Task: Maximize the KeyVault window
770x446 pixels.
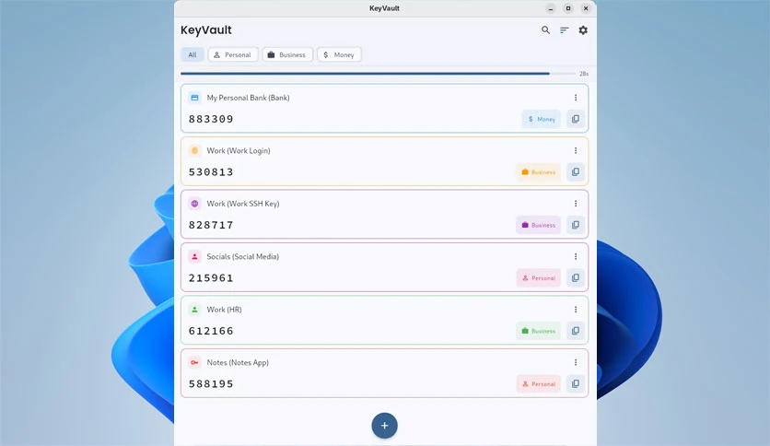Action: tap(568, 8)
